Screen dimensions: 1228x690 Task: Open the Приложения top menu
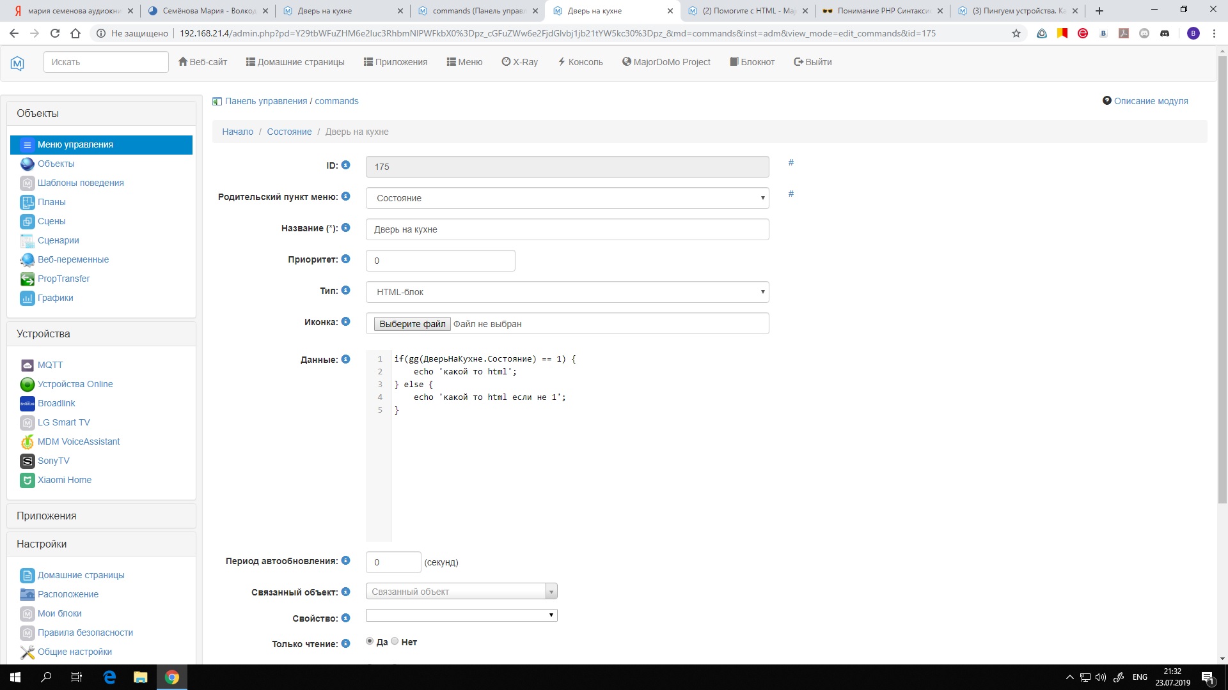click(x=395, y=62)
